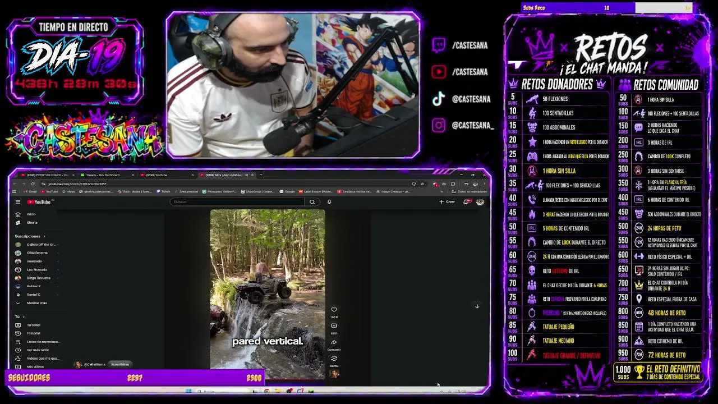Screen dimensions: 718x404
Task: Go to the YouTube logo home link
Action: (x=39, y=202)
